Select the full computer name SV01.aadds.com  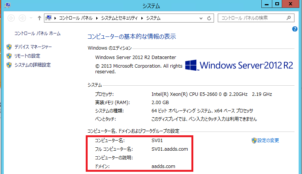[x=170, y=149]
